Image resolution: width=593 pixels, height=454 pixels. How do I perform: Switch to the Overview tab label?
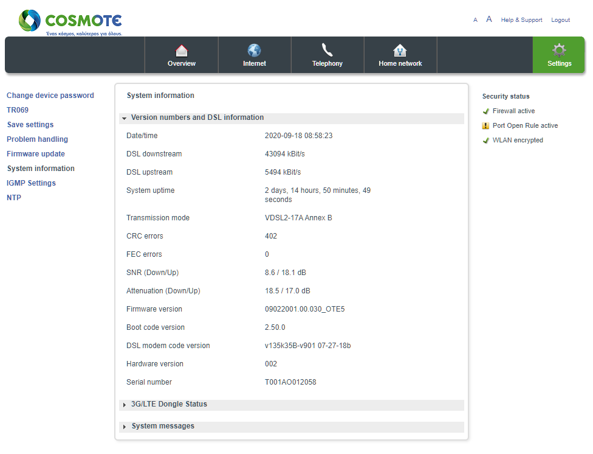point(182,64)
